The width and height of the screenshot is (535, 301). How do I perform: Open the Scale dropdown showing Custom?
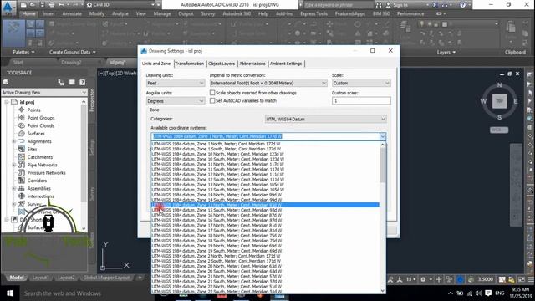tap(361, 83)
